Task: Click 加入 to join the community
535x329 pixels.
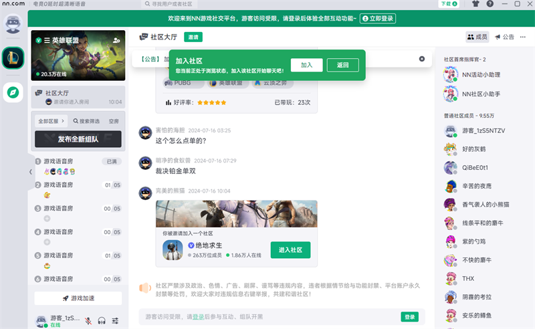Action: pyautogui.click(x=307, y=65)
